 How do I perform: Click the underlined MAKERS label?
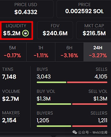pos(11,113)
